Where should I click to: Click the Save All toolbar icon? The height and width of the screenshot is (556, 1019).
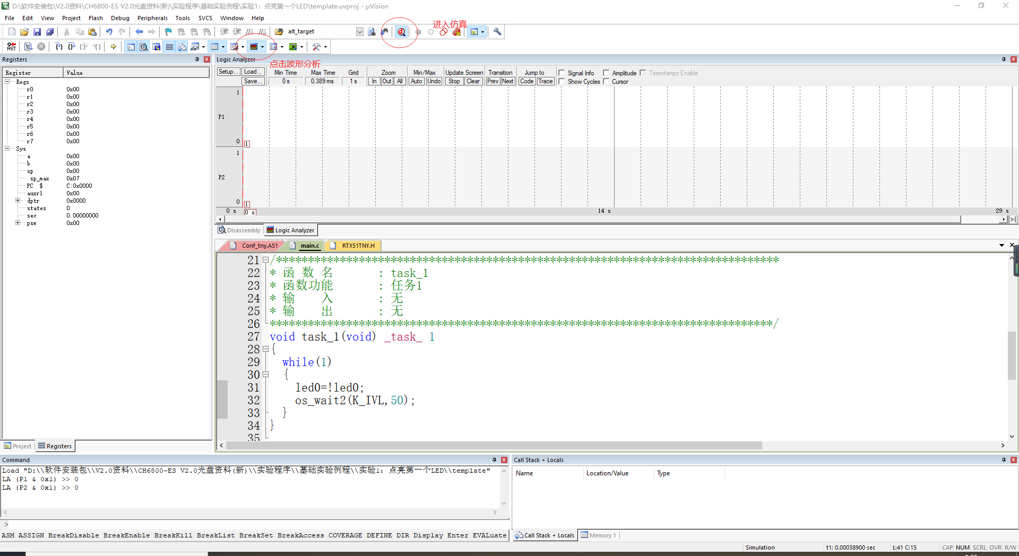tap(50, 32)
